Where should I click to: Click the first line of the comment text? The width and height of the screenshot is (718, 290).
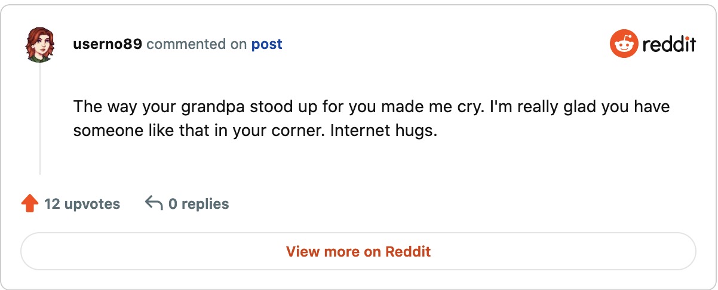coord(371,108)
